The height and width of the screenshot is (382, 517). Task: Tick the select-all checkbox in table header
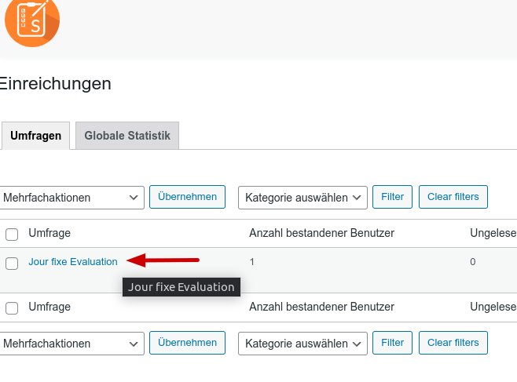tap(12, 234)
